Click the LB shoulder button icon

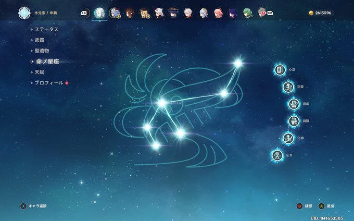[x=84, y=13]
